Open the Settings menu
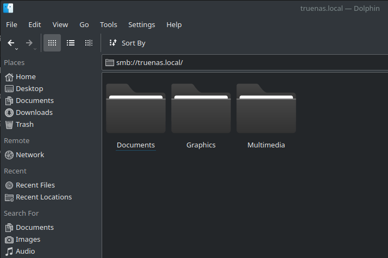The image size is (388, 258). click(x=141, y=25)
